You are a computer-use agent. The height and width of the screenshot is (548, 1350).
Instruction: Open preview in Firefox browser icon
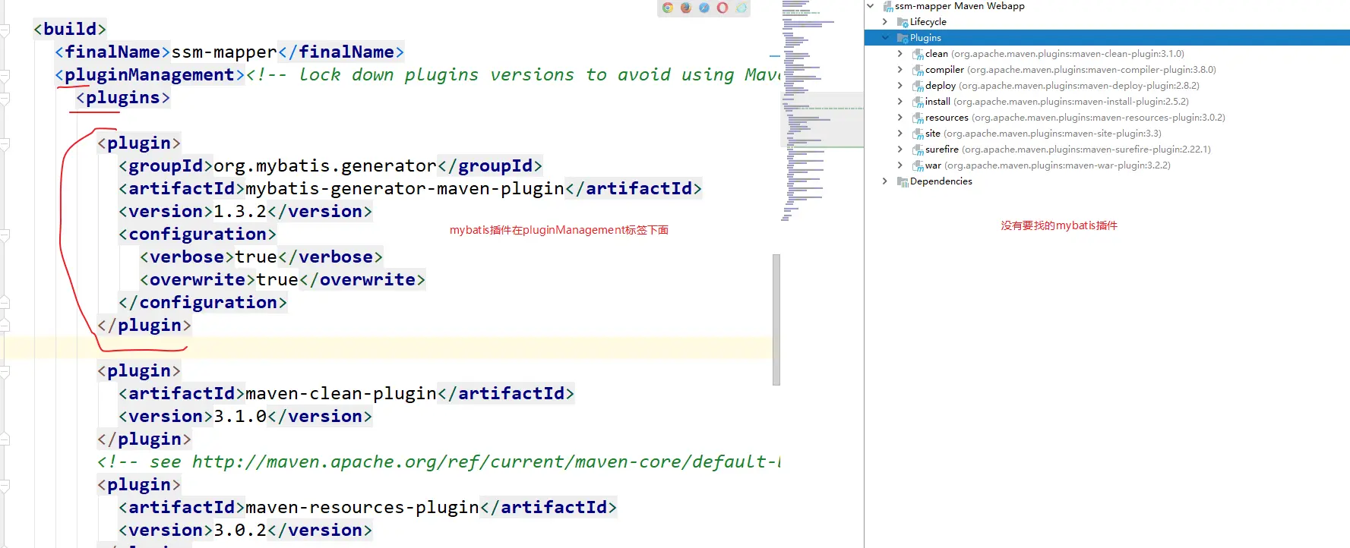[686, 8]
